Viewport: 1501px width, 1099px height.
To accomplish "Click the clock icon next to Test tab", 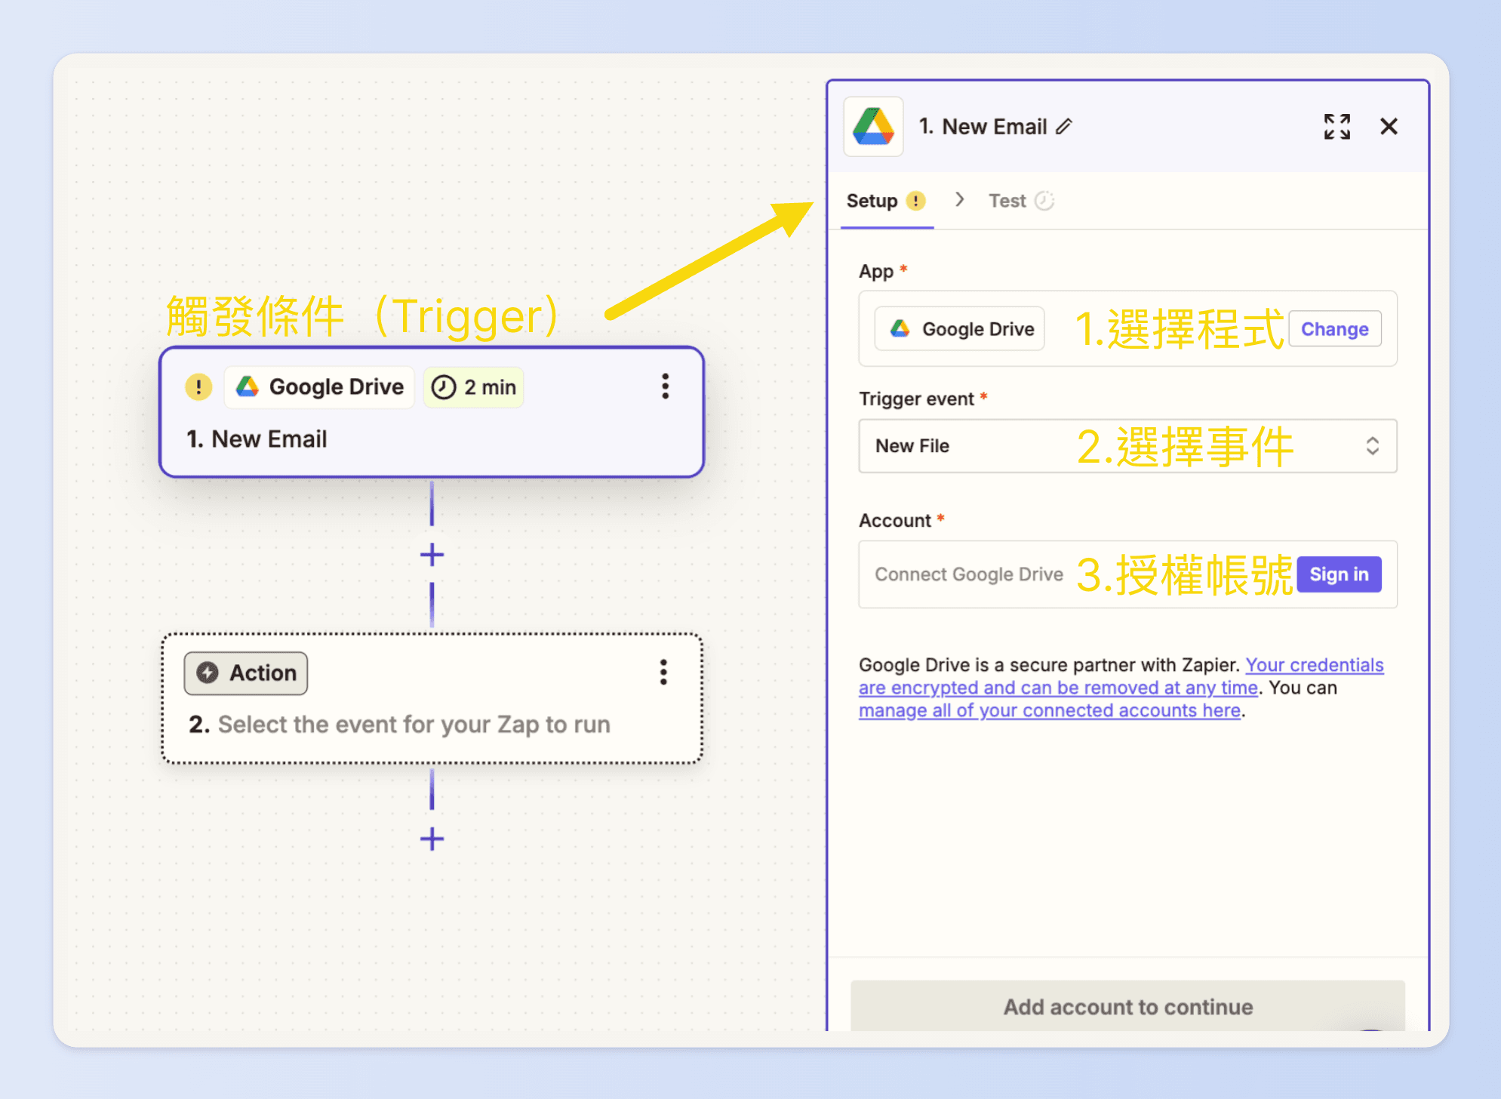I will pyautogui.click(x=1044, y=201).
